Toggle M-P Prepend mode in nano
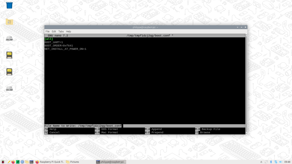 pos(154,133)
